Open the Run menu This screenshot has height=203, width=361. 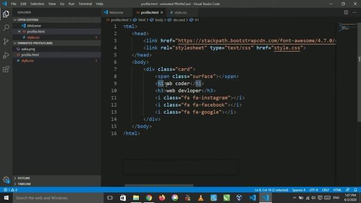click(x=72, y=4)
